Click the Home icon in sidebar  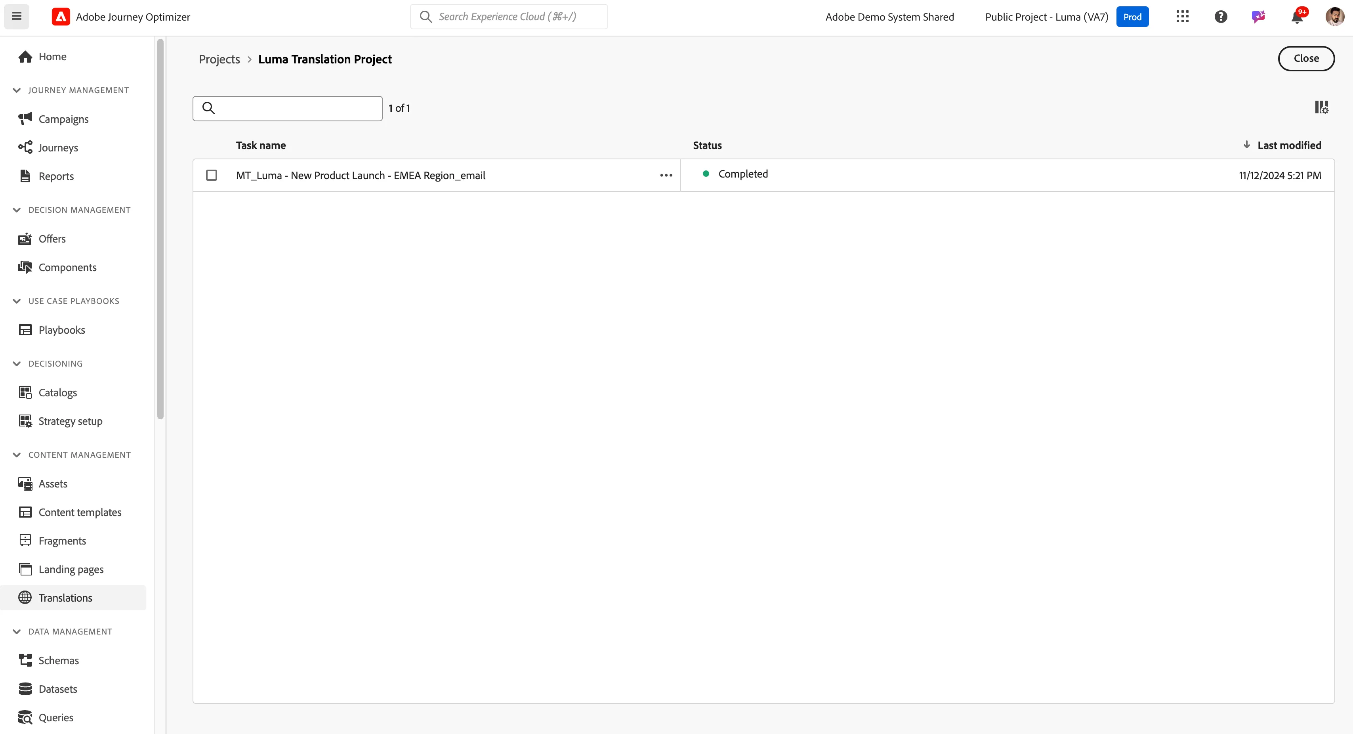pos(25,57)
